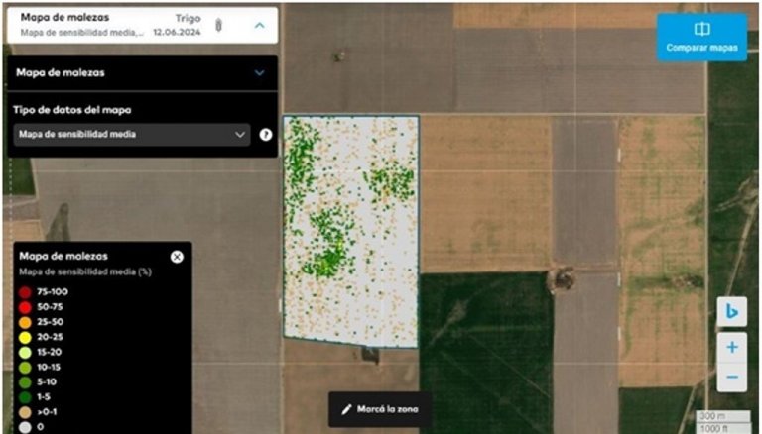Select the 50-75 red legend swatch

[25, 307]
